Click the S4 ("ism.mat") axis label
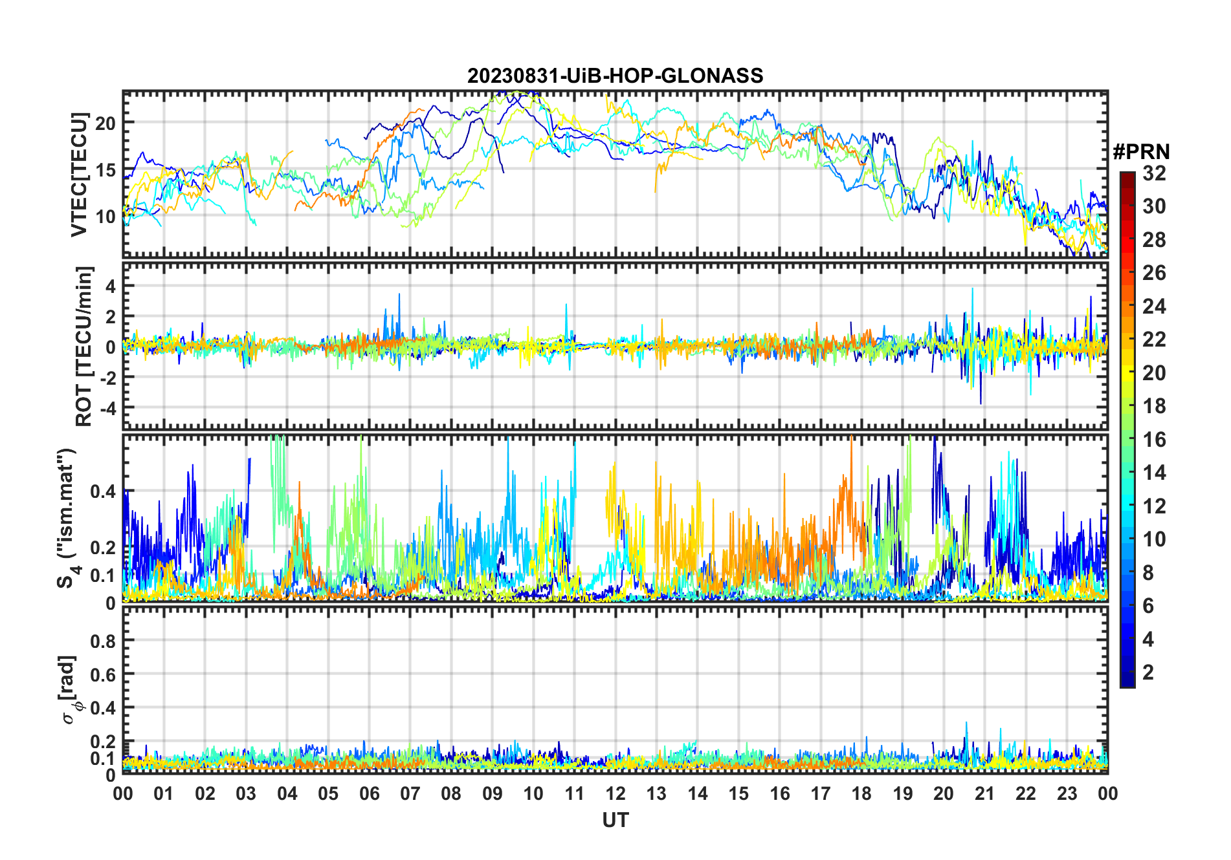Image resolution: width=1231 pixels, height=860 pixels. [x=66, y=519]
